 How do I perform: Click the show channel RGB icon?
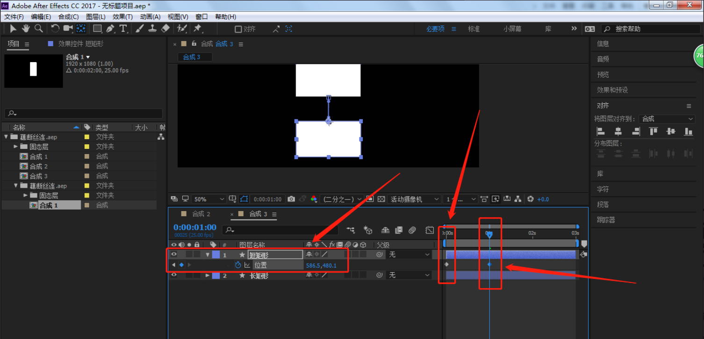(313, 199)
